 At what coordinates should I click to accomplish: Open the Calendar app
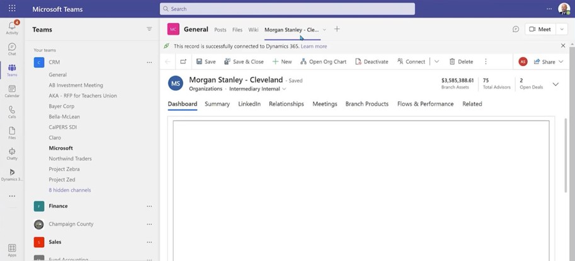pyautogui.click(x=12, y=91)
